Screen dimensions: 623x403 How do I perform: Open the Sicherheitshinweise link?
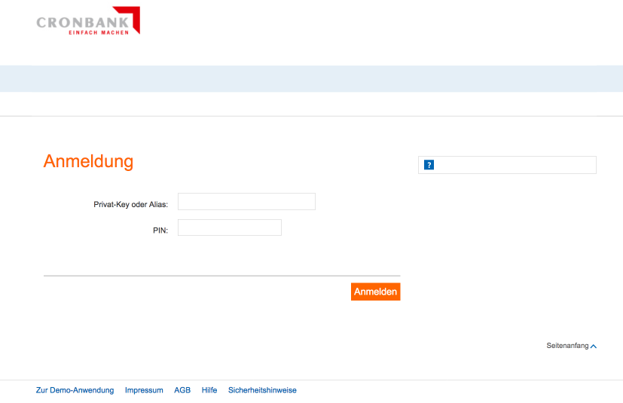(x=262, y=390)
